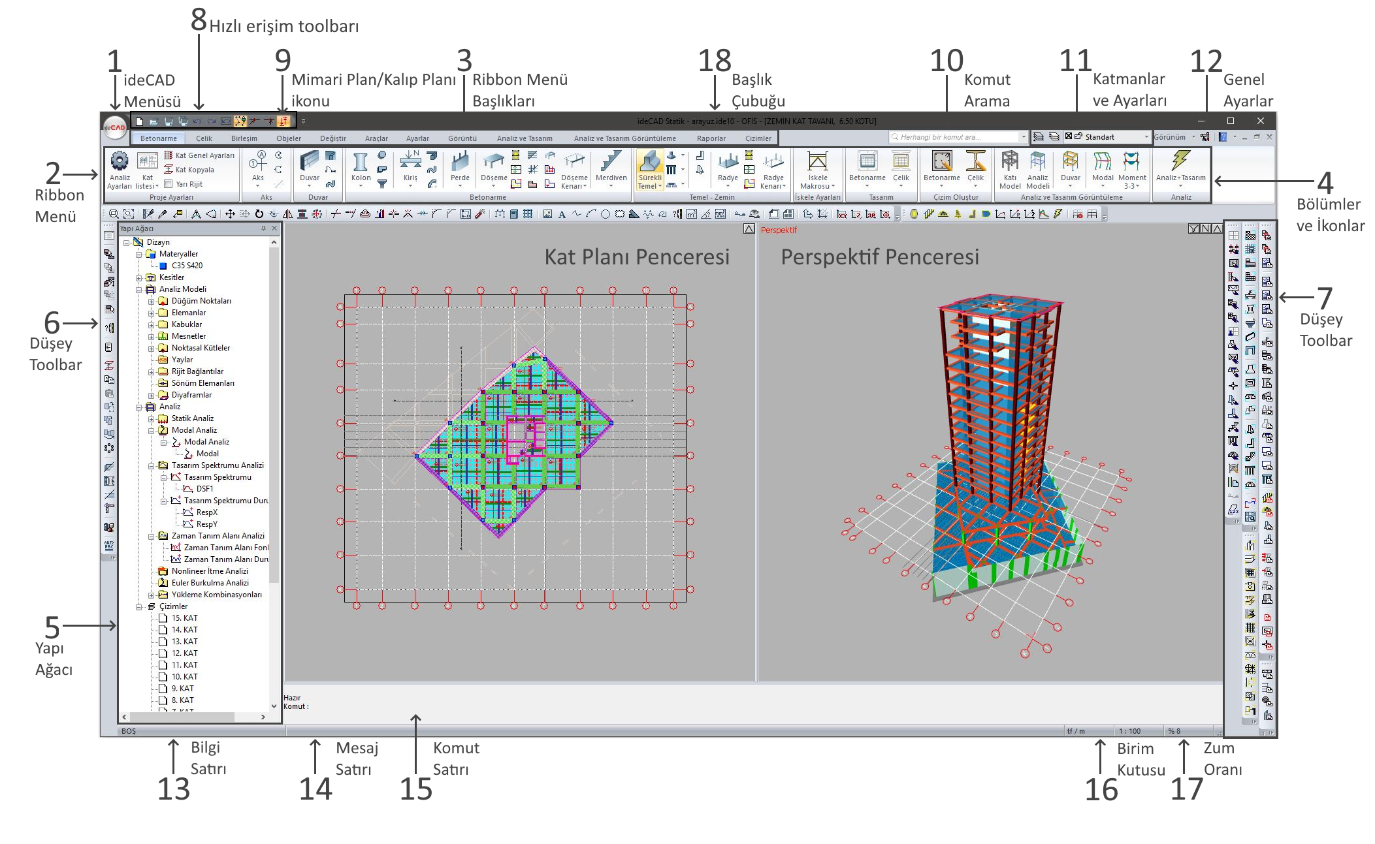Enable the Yarı Rijit checkbox
The width and height of the screenshot is (1375, 844).
(169, 184)
